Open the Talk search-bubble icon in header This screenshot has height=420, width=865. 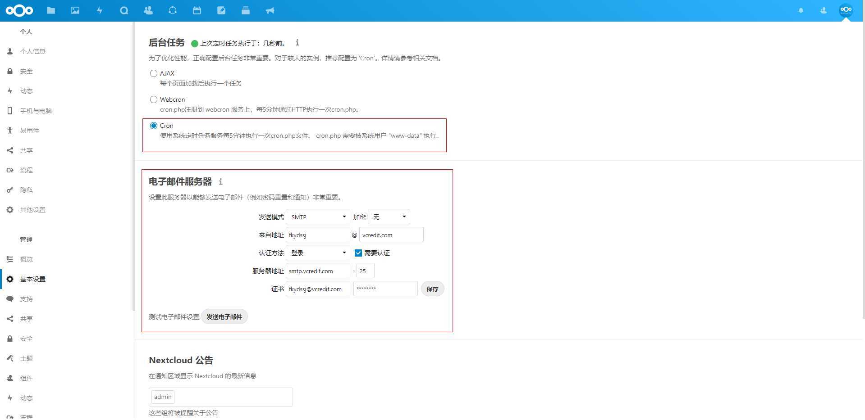click(124, 10)
